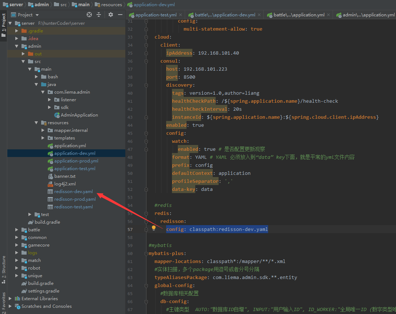
Task: Expand the .idea folder
Action: pyautogui.click(x=17, y=38)
